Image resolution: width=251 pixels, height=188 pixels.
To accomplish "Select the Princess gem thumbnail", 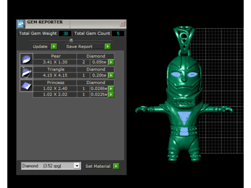I will click(26, 86).
